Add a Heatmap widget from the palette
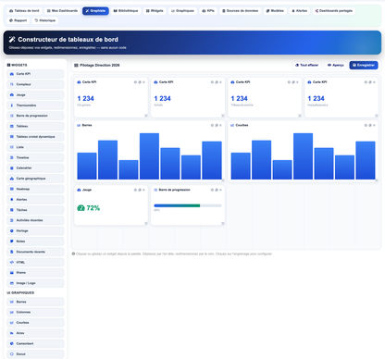385x359 pixels. [35, 189]
